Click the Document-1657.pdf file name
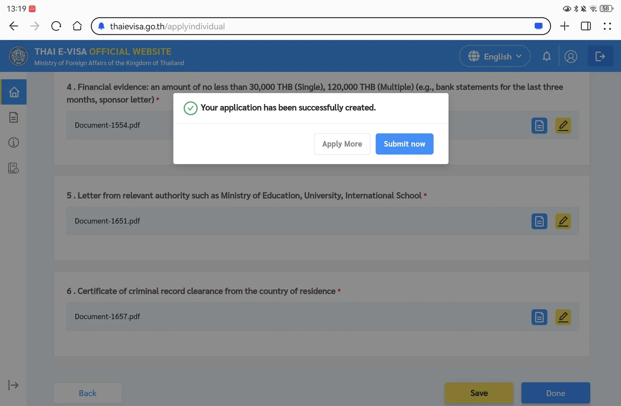This screenshot has width=621, height=406. (x=108, y=316)
